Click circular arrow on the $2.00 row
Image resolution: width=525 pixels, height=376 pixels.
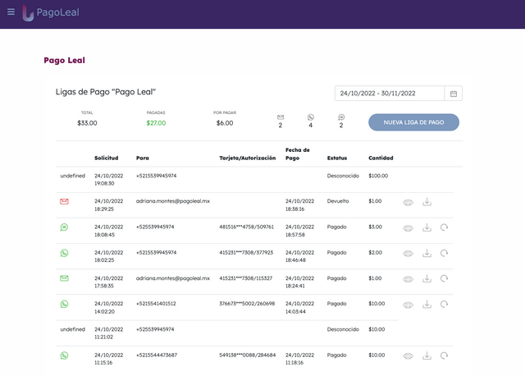click(444, 253)
